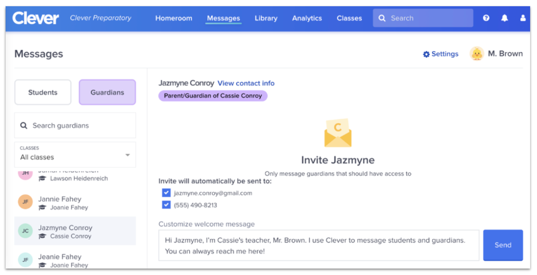Click the user profile icon in header
The width and height of the screenshot is (537, 275).
[x=523, y=18]
